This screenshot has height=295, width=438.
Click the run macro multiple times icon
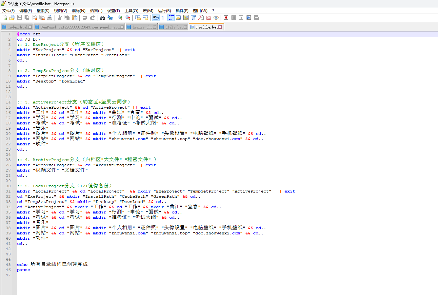click(249, 18)
